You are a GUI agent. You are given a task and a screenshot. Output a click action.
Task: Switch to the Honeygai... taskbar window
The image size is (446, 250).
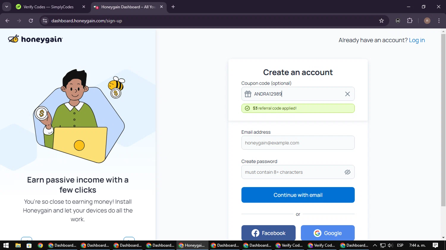[x=192, y=245]
